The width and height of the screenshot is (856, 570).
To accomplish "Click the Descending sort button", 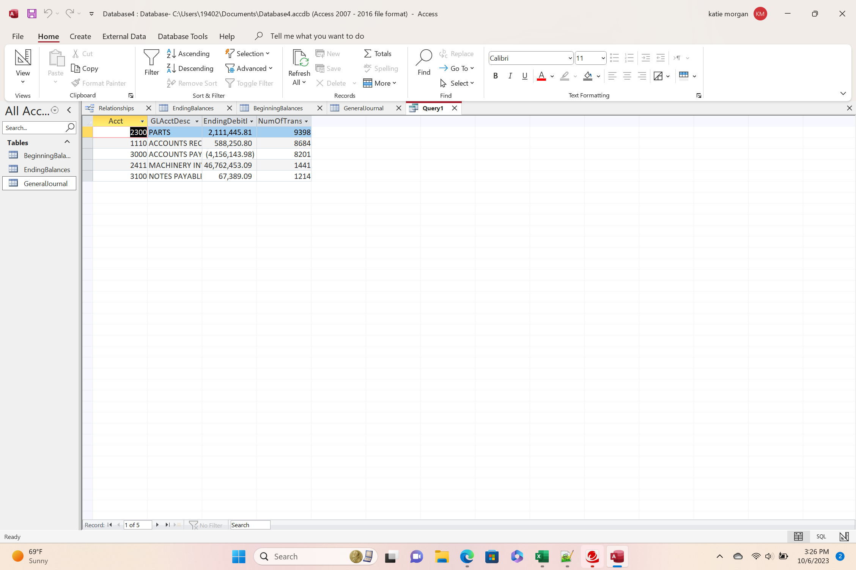I will [190, 68].
